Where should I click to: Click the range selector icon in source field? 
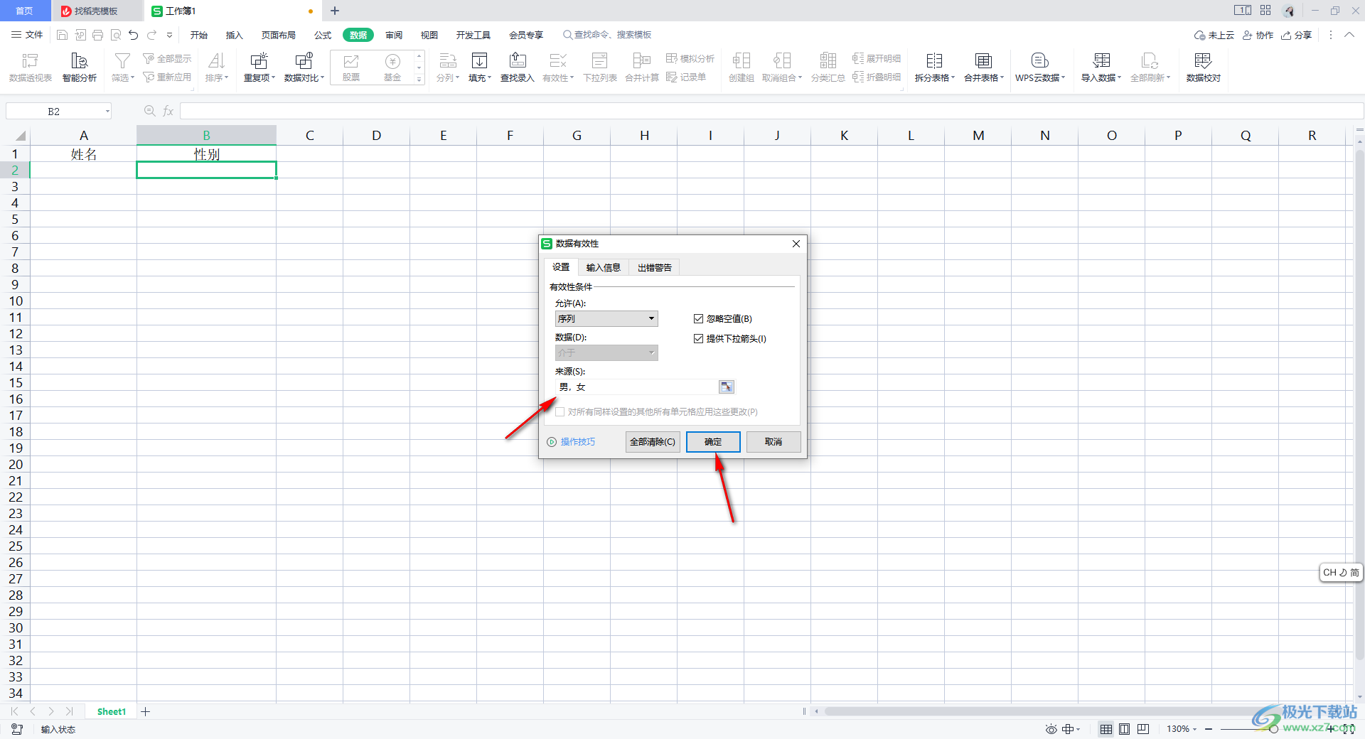(x=726, y=387)
